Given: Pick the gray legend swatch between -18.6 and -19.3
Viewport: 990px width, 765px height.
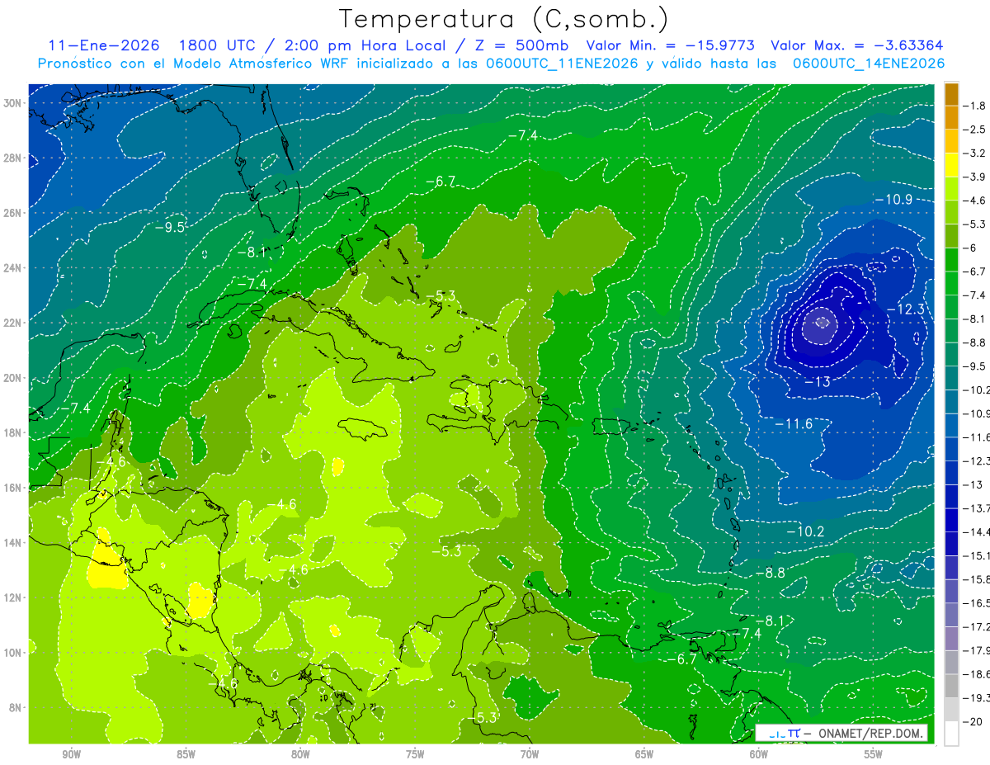Looking at the screenshot, I should click(951, 687).
